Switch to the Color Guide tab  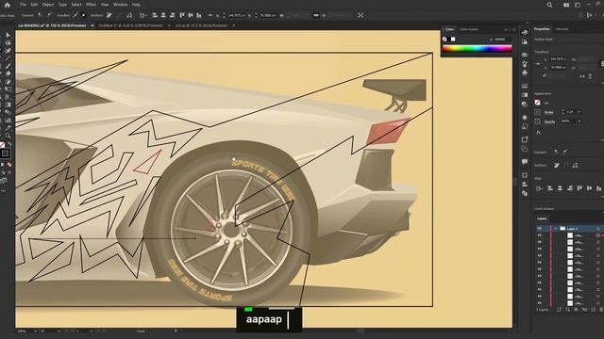tap(469, 29)
